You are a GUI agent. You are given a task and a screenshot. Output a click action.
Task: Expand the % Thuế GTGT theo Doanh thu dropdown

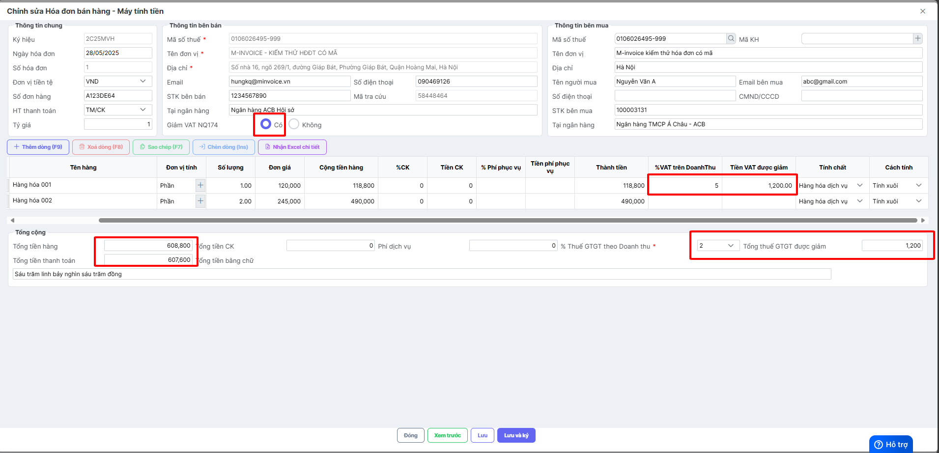[x=718, y=245]
